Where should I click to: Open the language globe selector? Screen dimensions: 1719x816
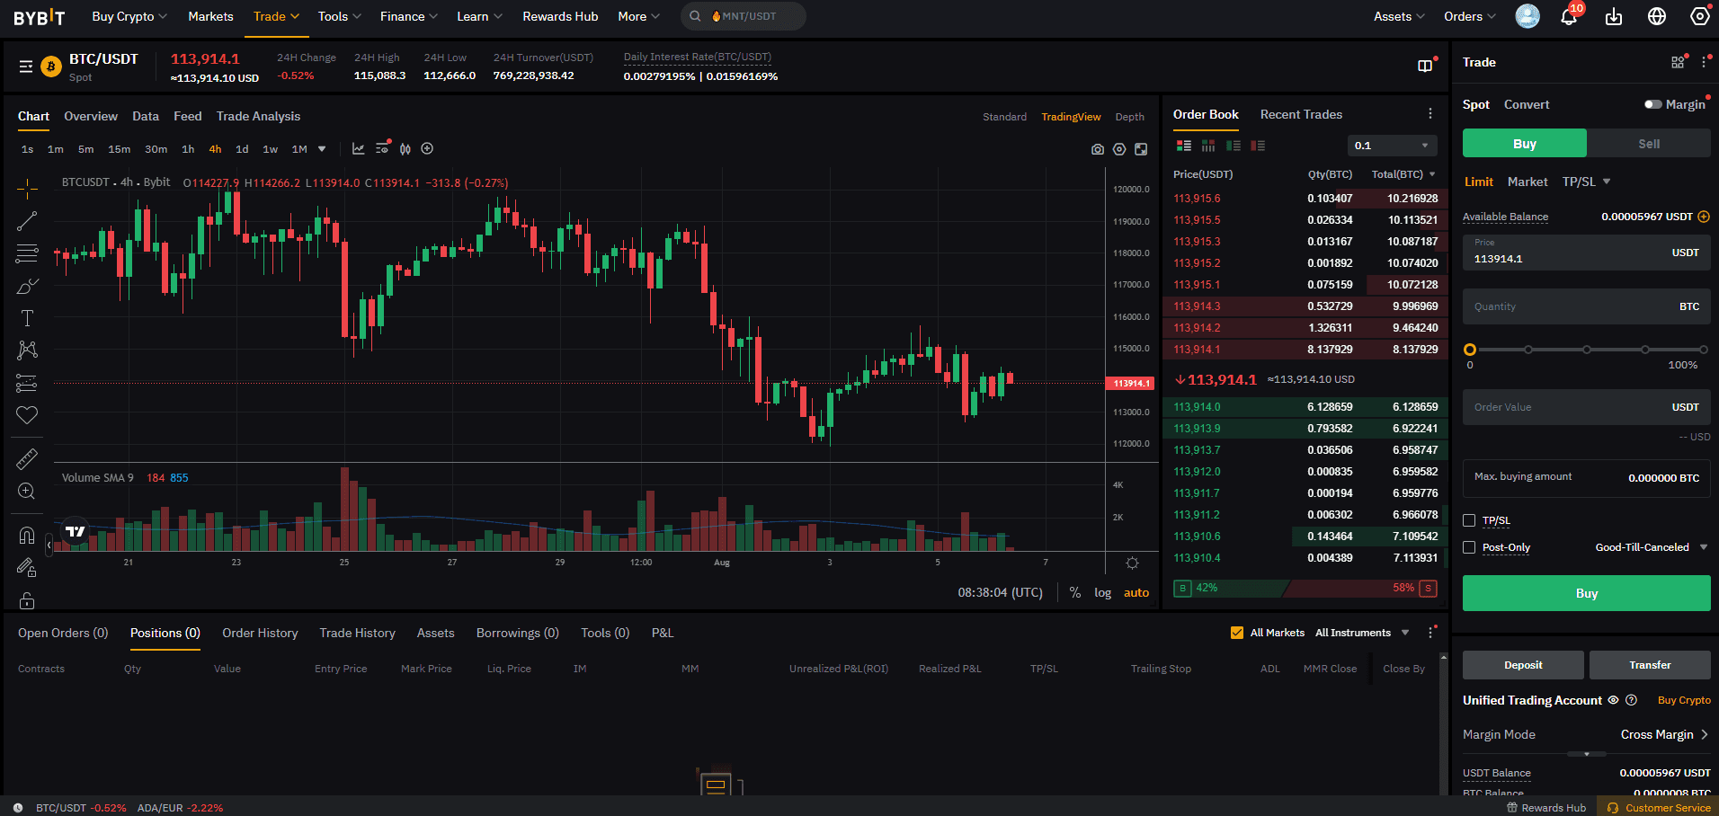(1657, 16)
